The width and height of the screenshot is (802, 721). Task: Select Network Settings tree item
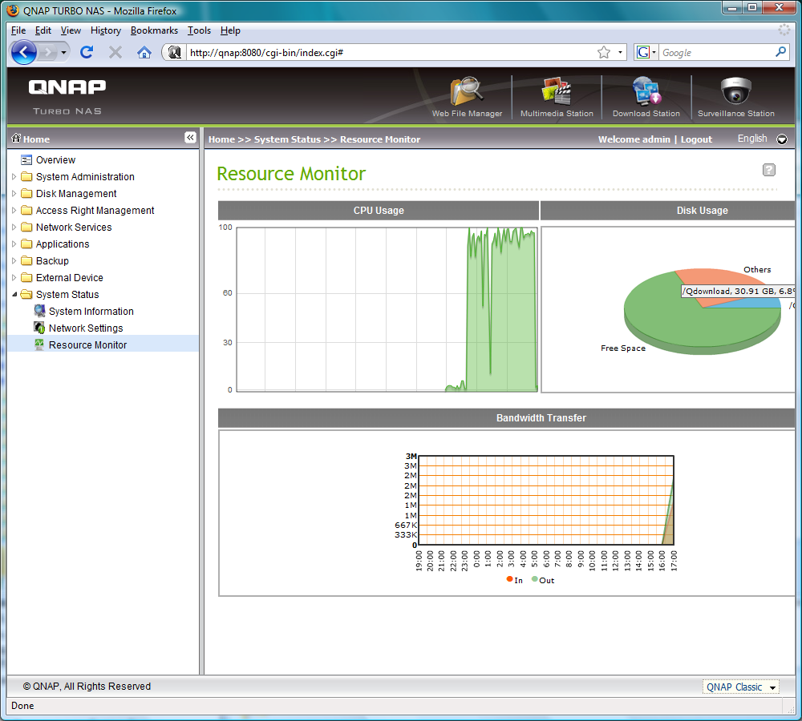coord(86,328)
